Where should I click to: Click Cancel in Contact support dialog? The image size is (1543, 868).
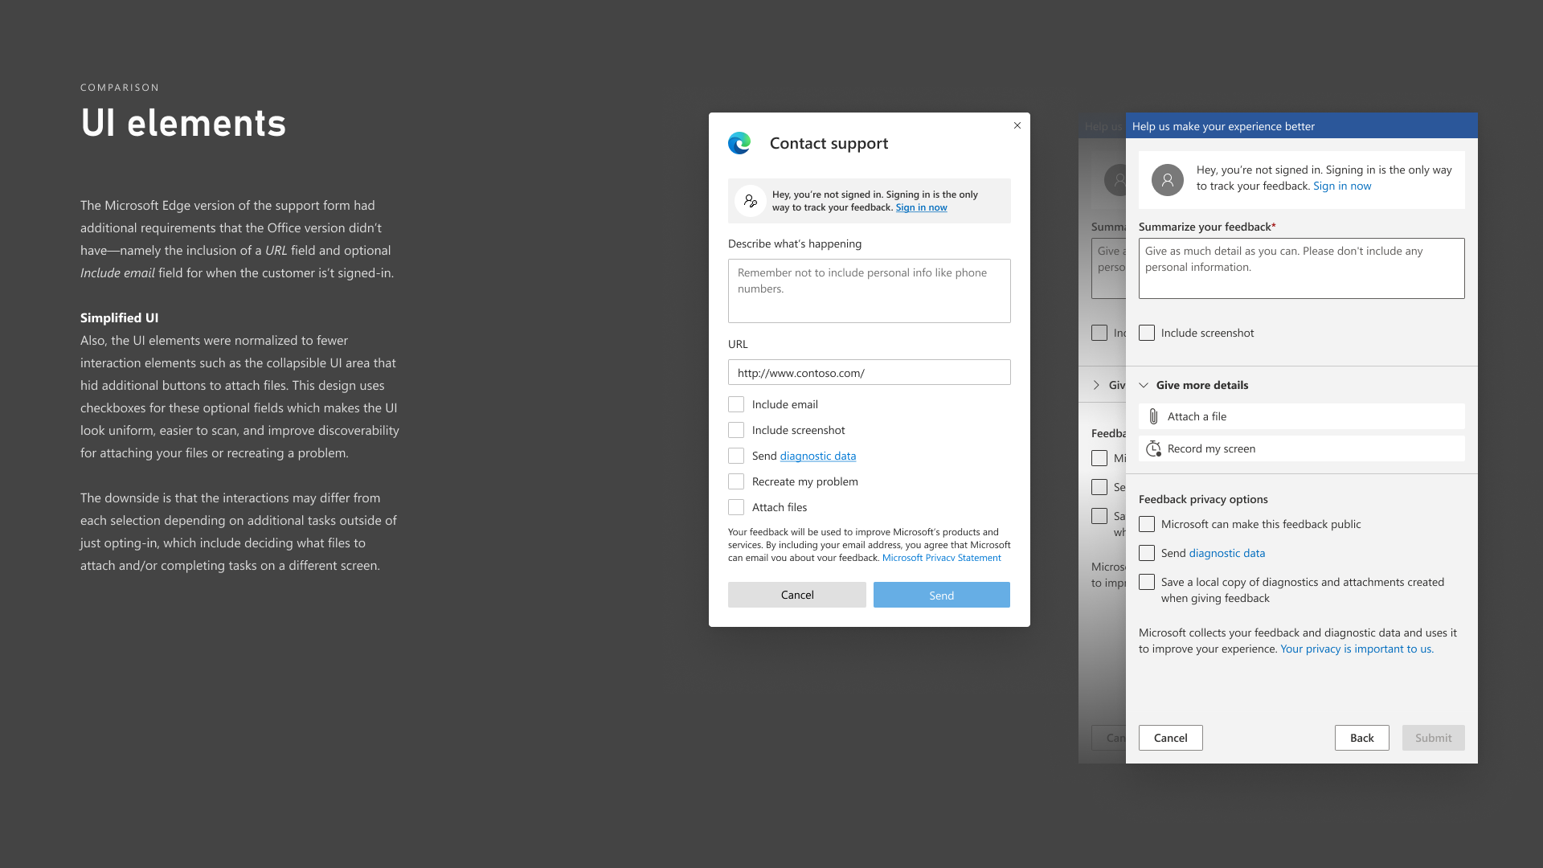point(797,595)
